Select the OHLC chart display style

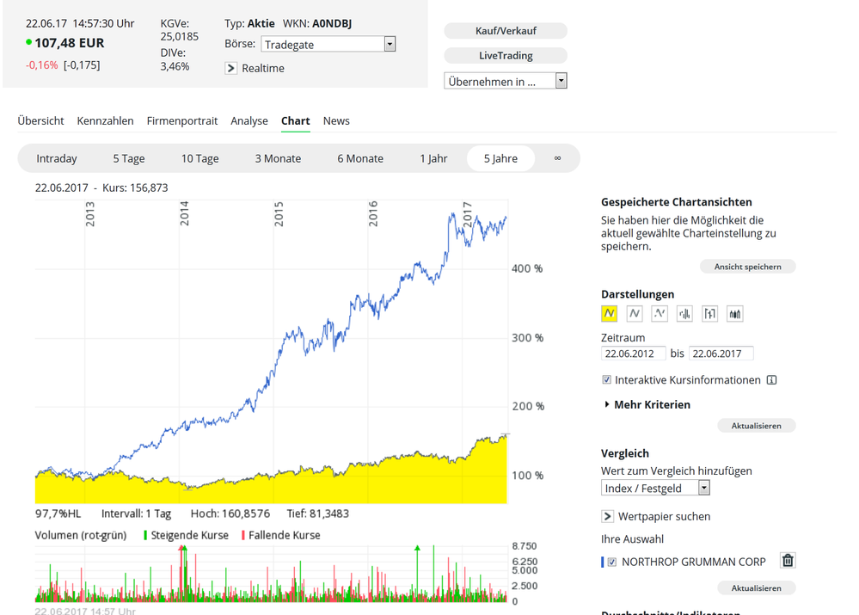coord(709,313)
